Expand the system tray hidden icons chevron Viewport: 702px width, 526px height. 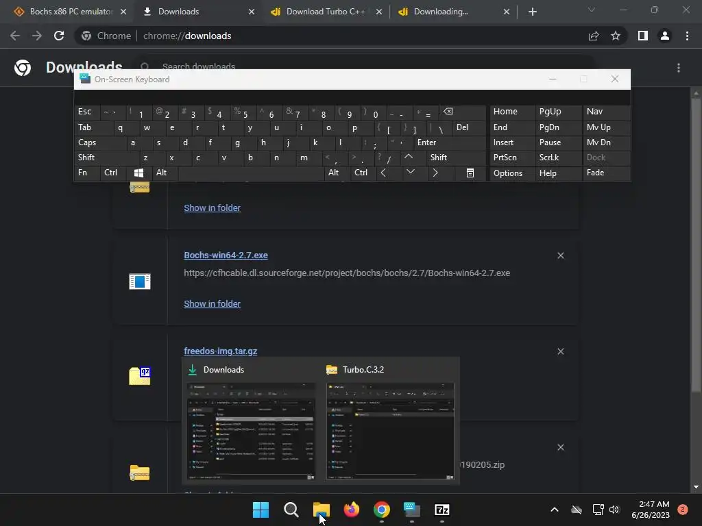[x=554, y=510]
